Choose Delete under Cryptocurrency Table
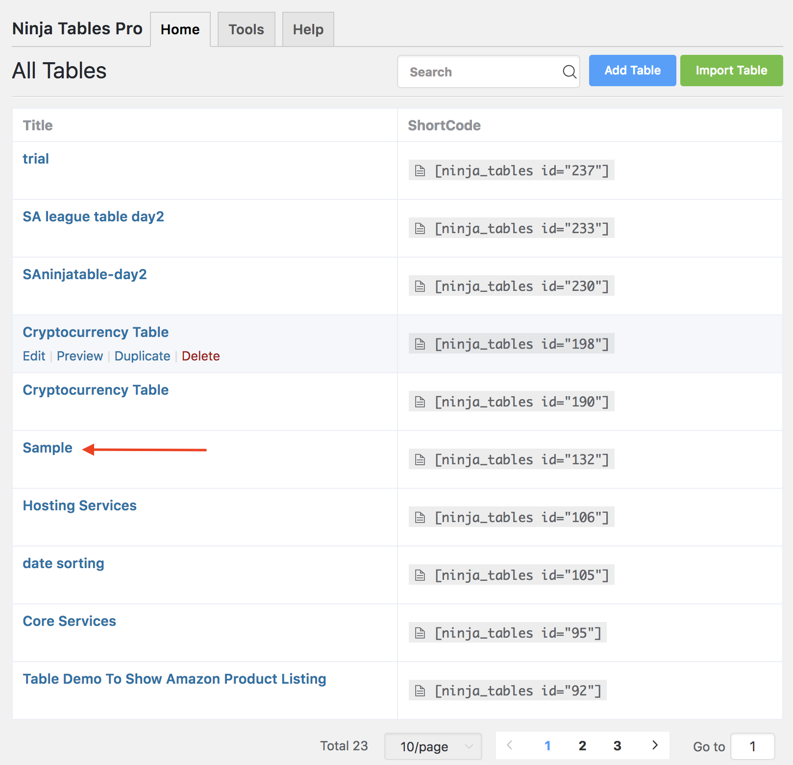 point(200,356)
